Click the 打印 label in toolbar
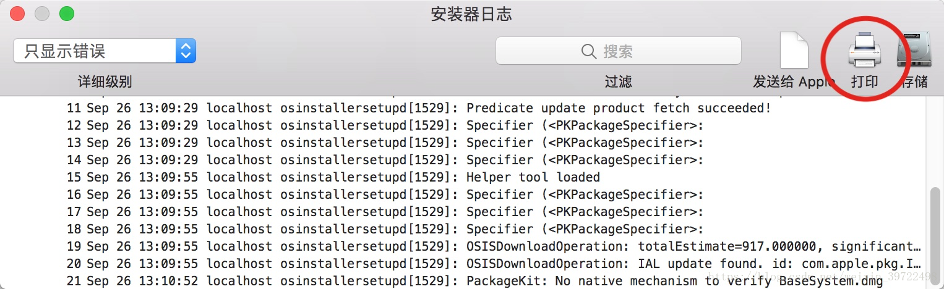This screenshot has height=289, width=944. point(864,82)
